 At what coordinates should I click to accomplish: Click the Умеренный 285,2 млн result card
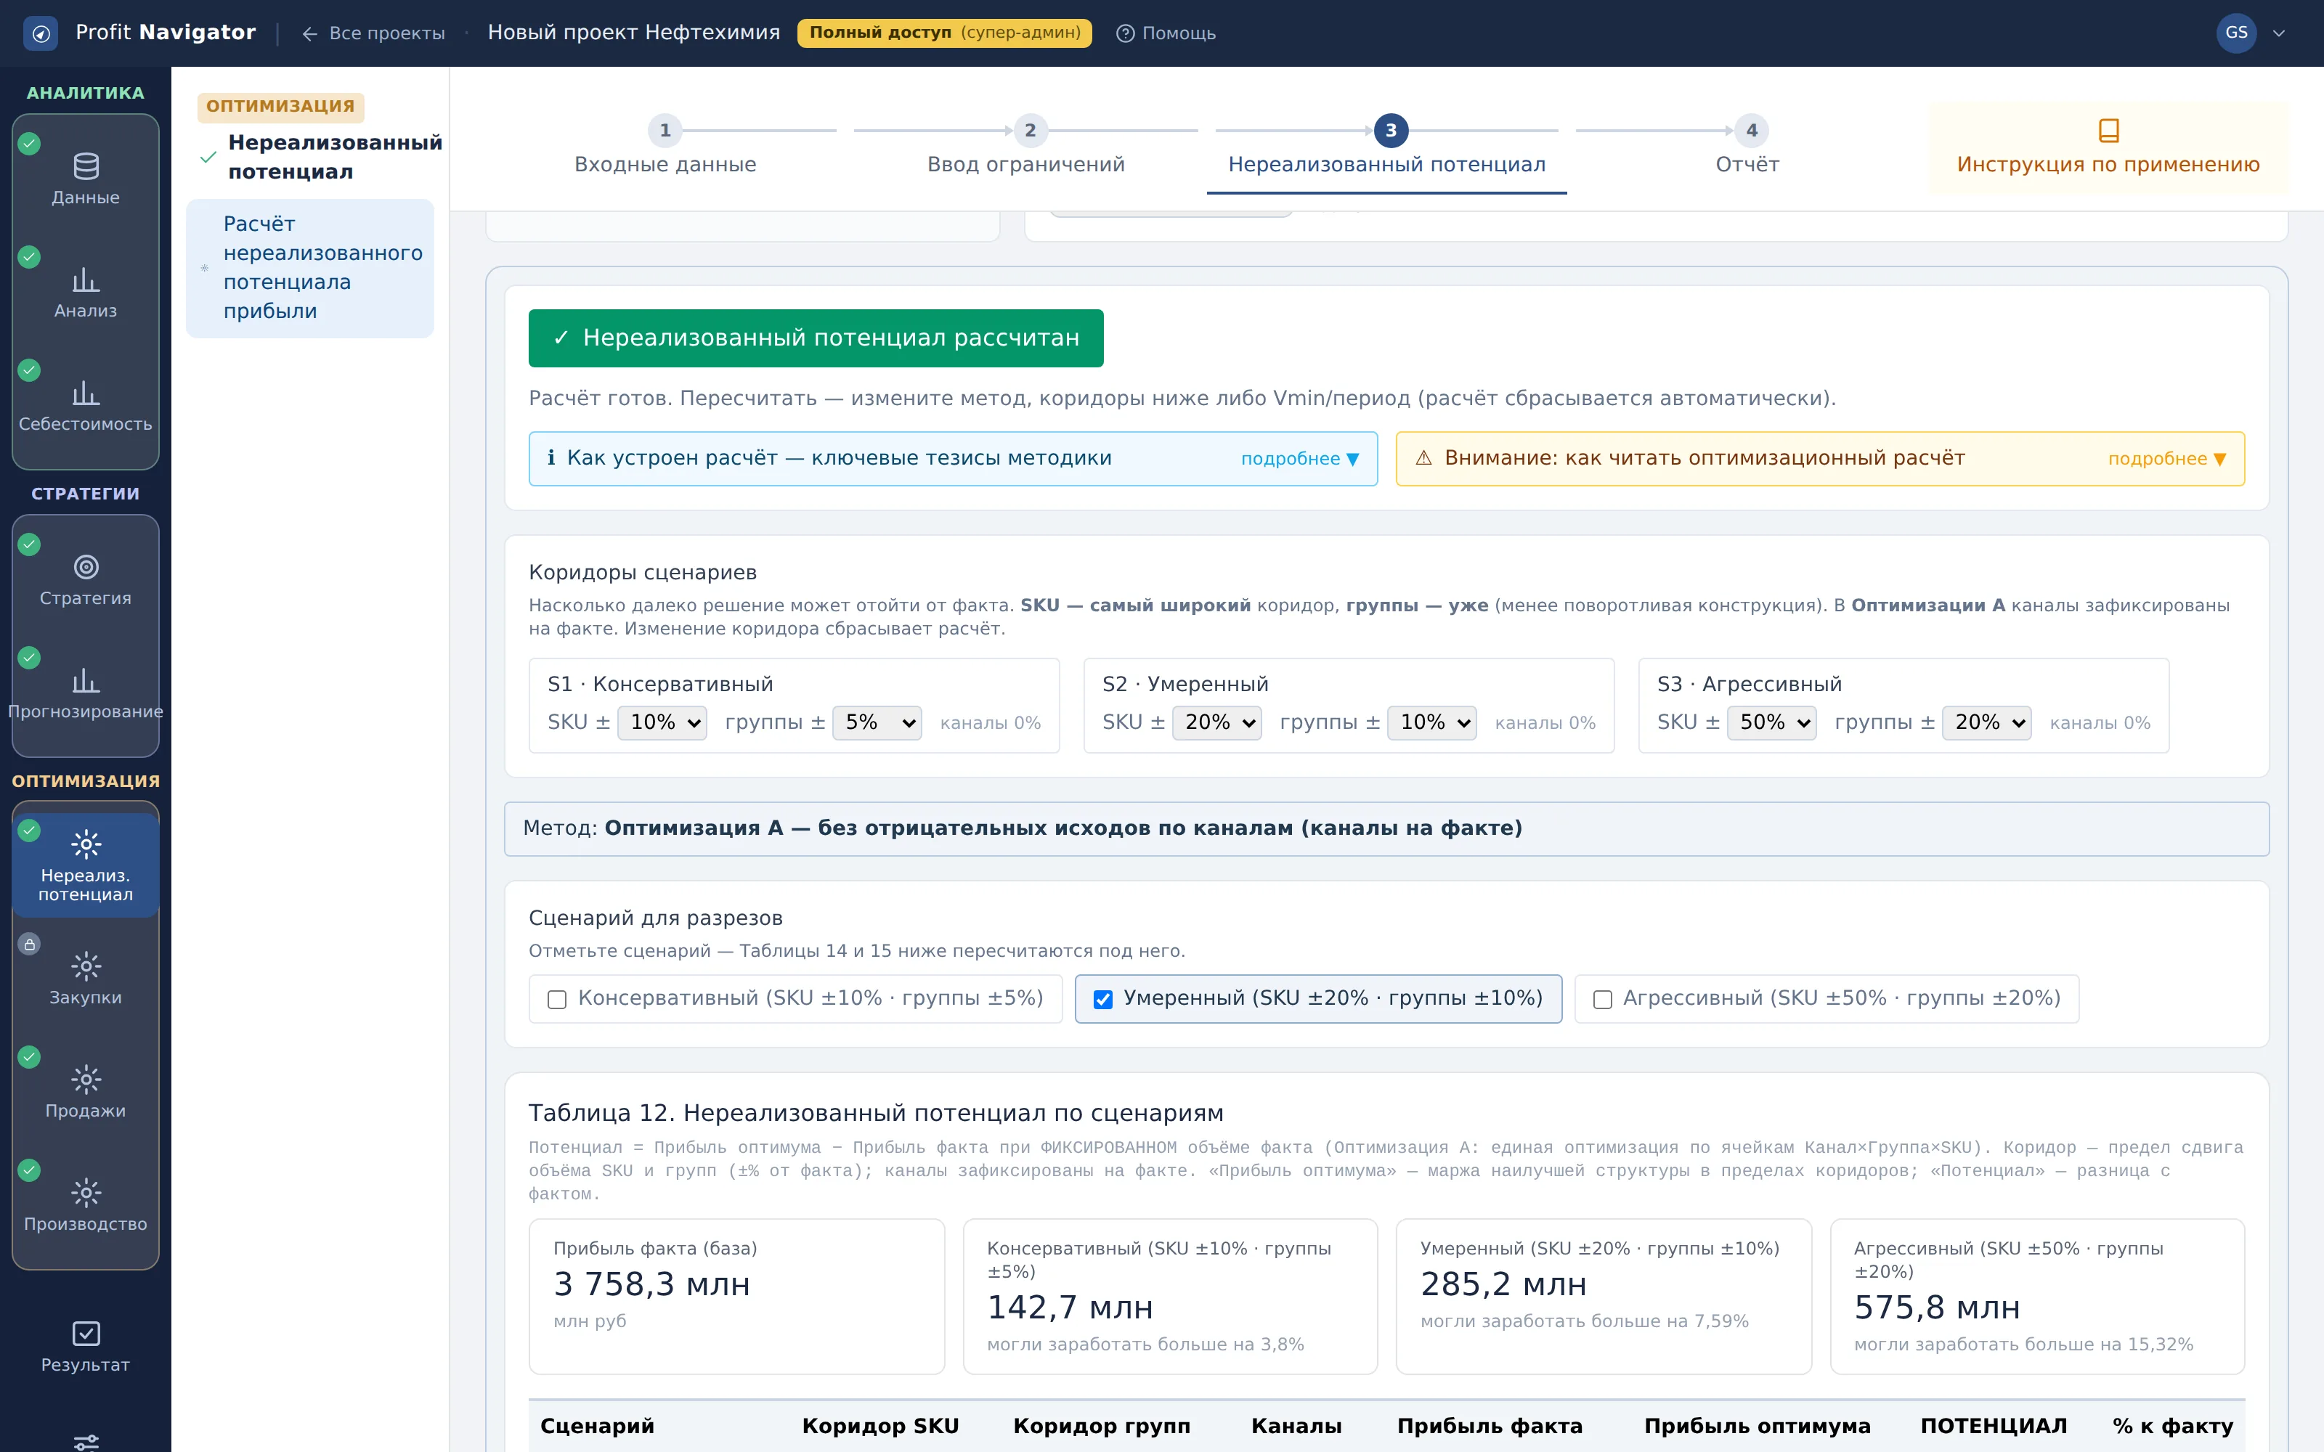pyautogui.click(x=1603, y=1295)
